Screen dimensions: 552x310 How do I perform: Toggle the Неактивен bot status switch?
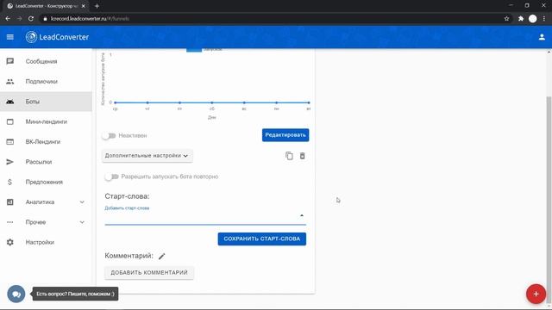(x=109, y=136)
